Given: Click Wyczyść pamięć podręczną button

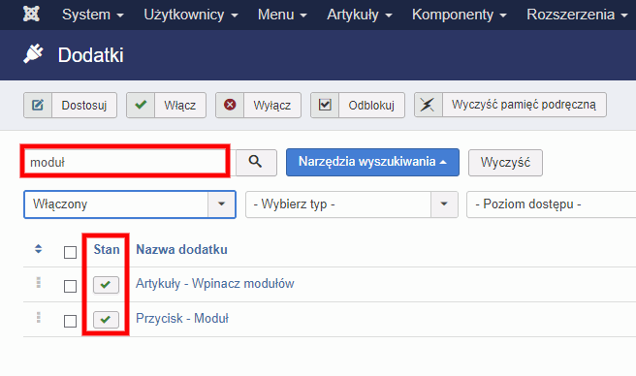Looking at the screenshot, I should (510, 105).
